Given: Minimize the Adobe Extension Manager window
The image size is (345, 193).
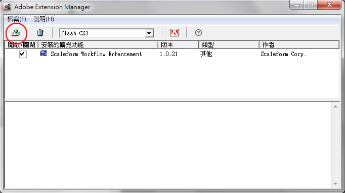Looking at the screenshot, I should pyautogui.click(x=297, y=5).
